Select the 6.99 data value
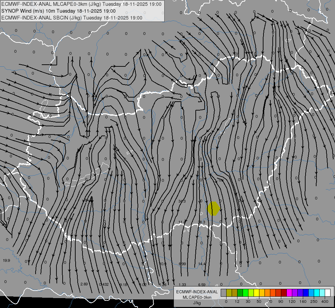Viewport: 335px width, 308px height. (x=182, y=264)
